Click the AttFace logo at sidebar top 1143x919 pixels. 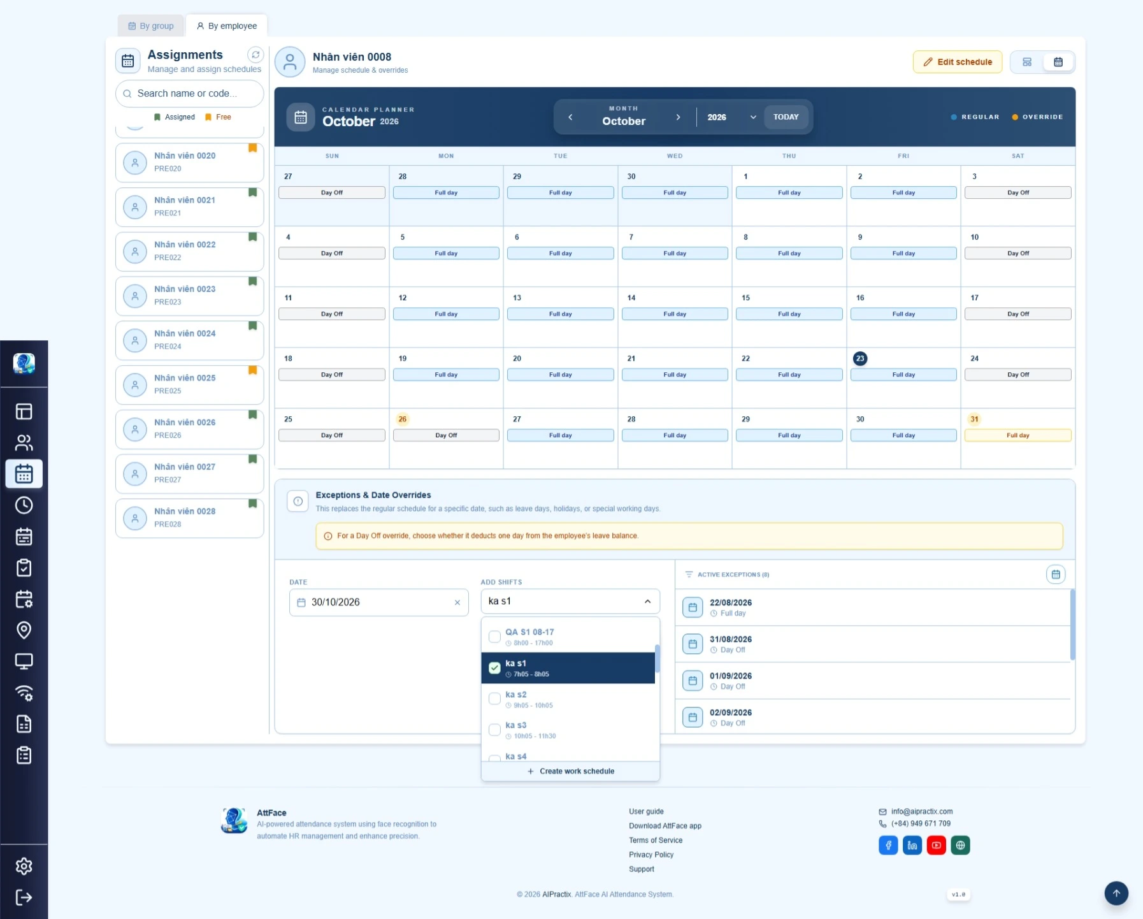click(x=24, y=363)
